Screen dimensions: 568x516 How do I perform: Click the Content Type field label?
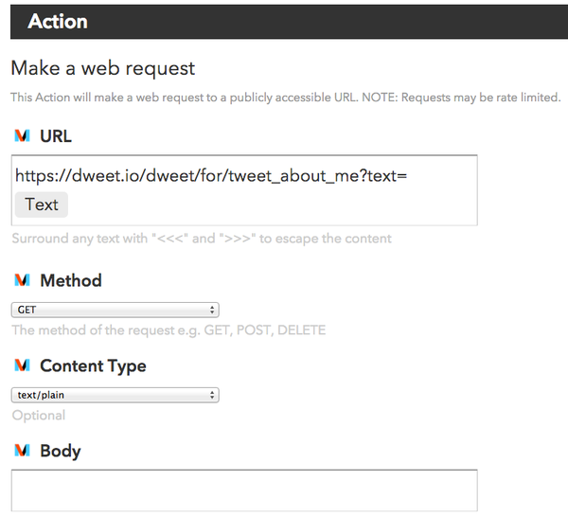point(93,365)
